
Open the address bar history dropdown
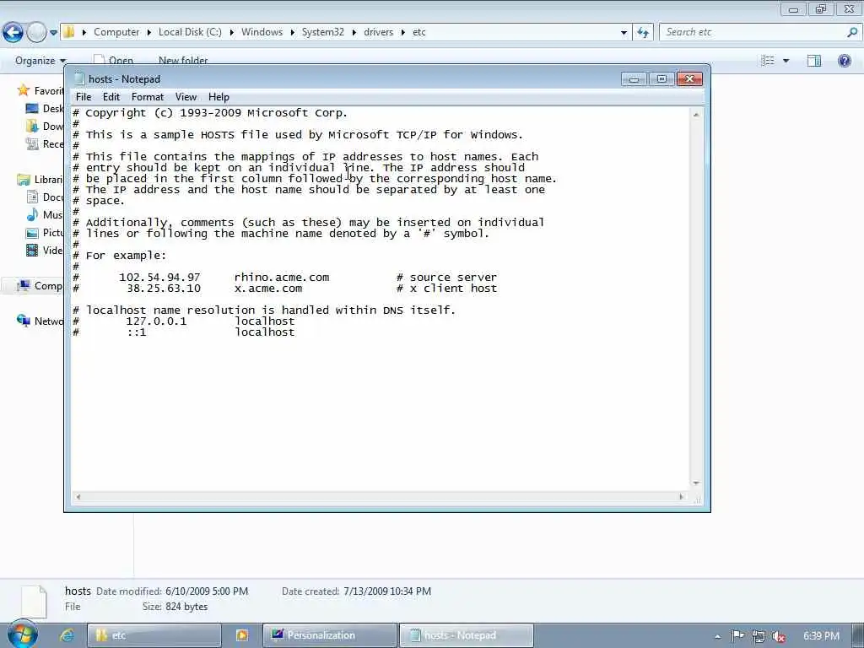click(624, 33)
